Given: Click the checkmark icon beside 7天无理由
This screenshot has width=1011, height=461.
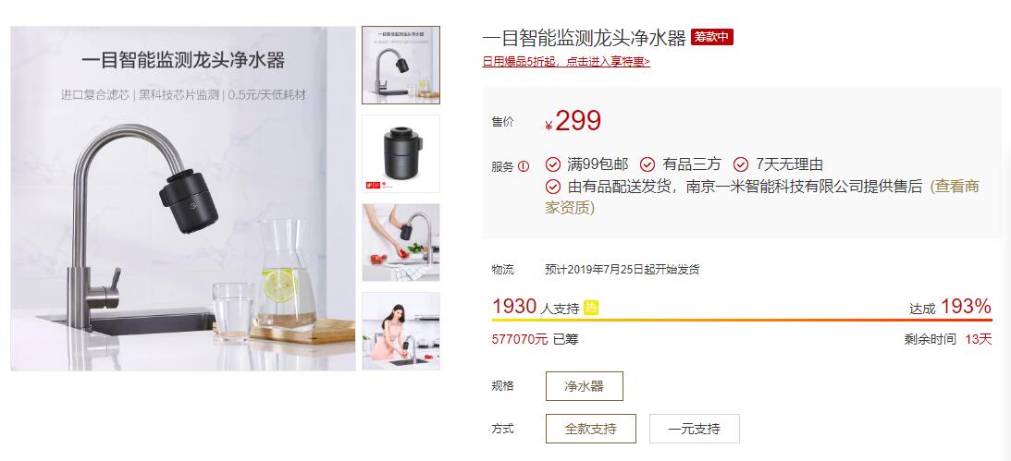Looking at the screenshot, I should (x=741, y=164).
